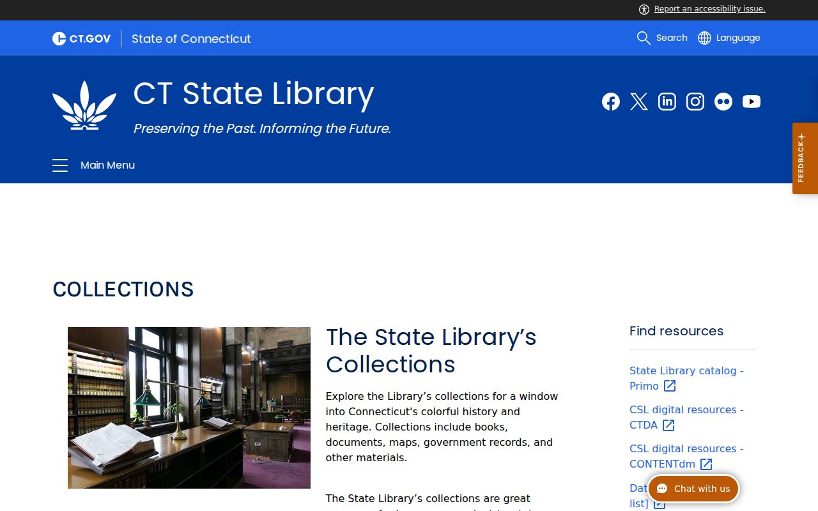Open the Language selector text
Screen dimensions: 818x511
point(738,38)
